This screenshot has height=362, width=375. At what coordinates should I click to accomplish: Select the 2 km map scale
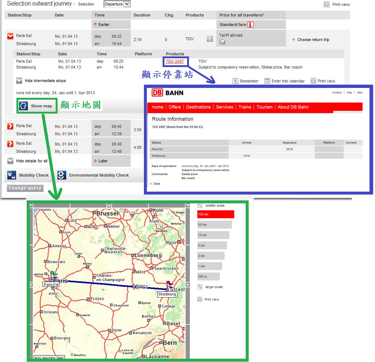pos(211,256)
